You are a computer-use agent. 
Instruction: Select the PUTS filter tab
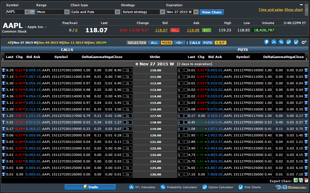208,43
